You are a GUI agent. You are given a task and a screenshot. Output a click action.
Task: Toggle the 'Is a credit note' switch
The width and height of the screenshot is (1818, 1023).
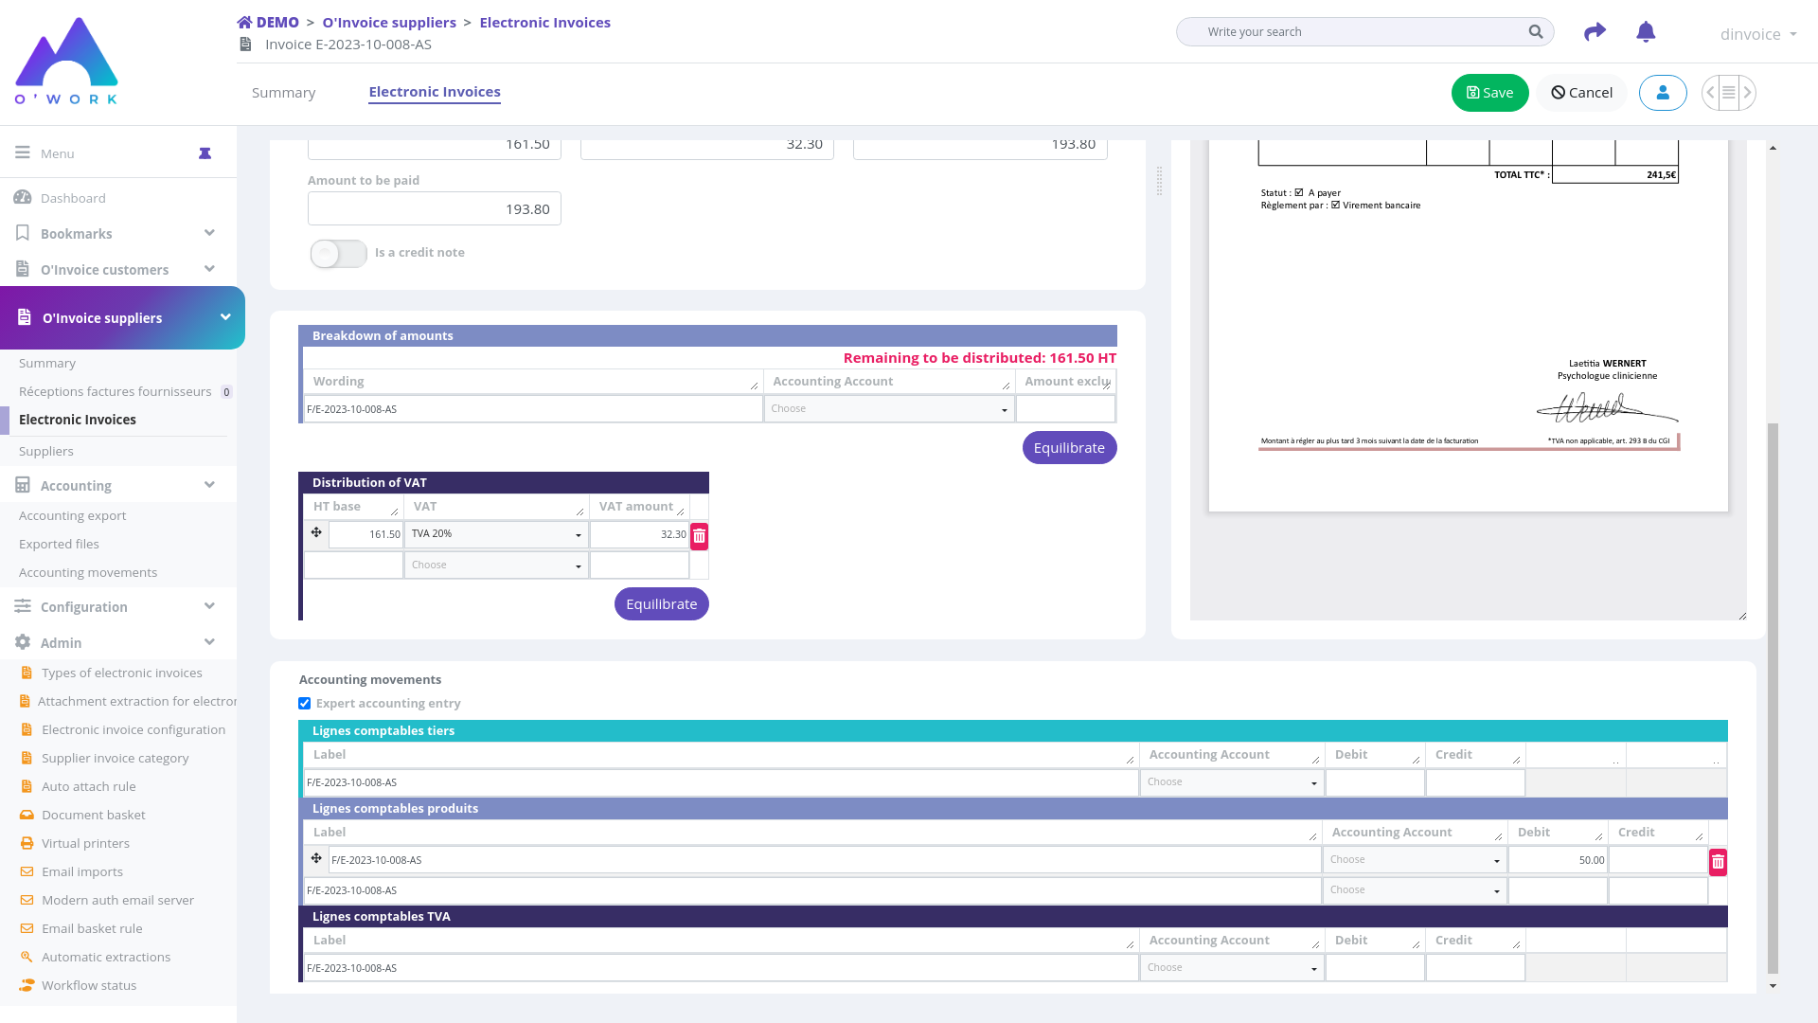[338, 254]
